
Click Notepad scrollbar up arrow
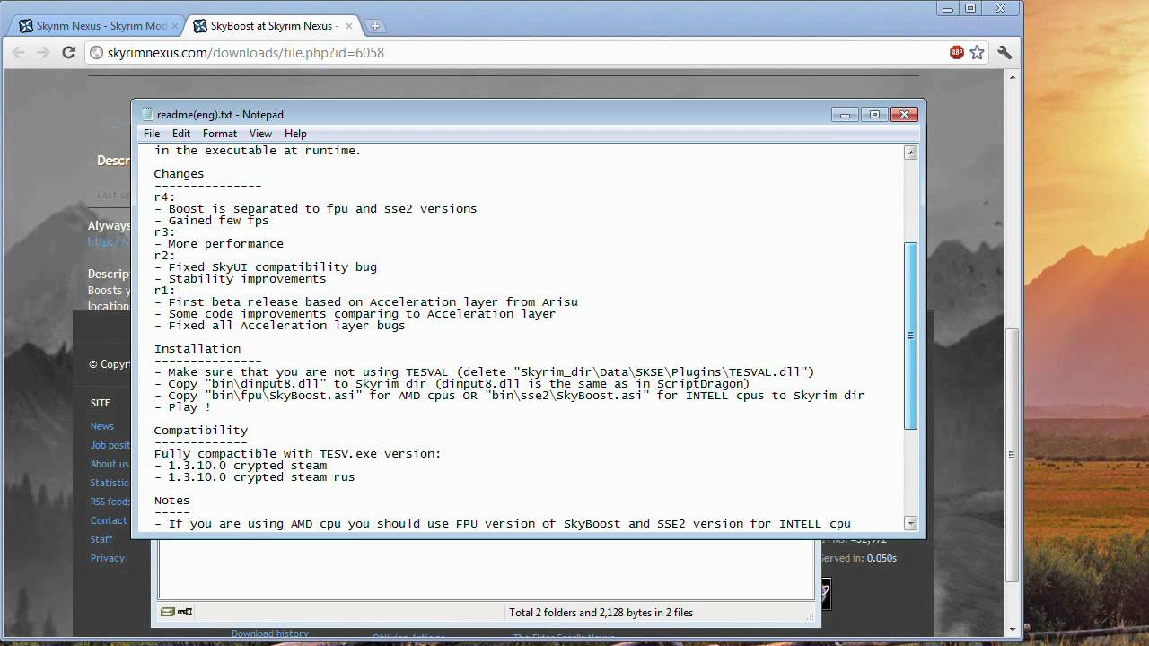(x=910, y=153)
